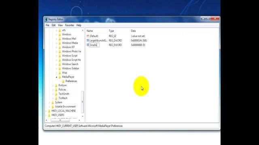
Task: Select the LargeAlbumArtS value name
Action: coord(98,40)
